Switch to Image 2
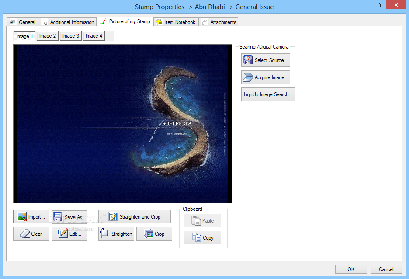This screenshot has height=279, width=409. pyautogui.click(x=48, y=36)
